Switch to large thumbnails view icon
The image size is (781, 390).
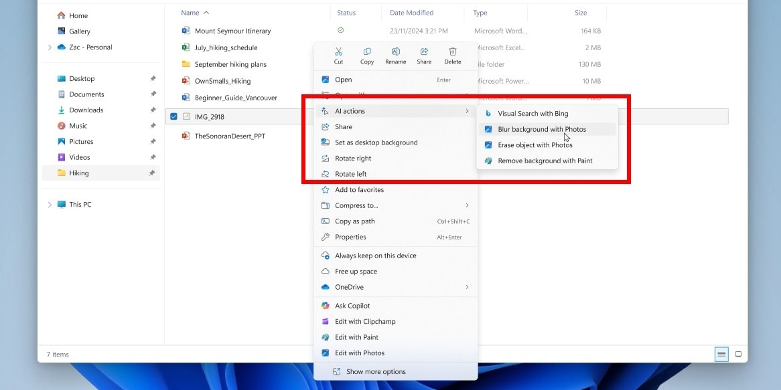point(738,354)
